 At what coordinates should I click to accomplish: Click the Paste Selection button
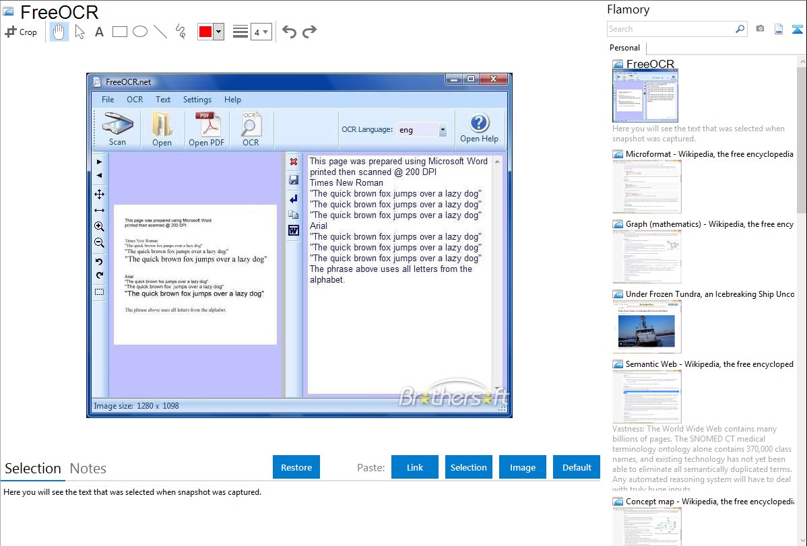coord(469,467)
